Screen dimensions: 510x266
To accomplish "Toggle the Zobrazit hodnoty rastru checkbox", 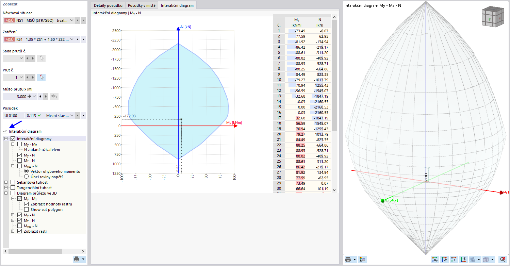I will 27,204.
